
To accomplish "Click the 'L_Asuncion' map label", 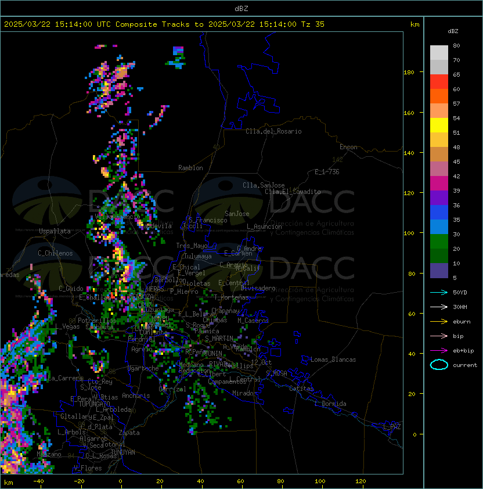I will click(x=264, y=226).
